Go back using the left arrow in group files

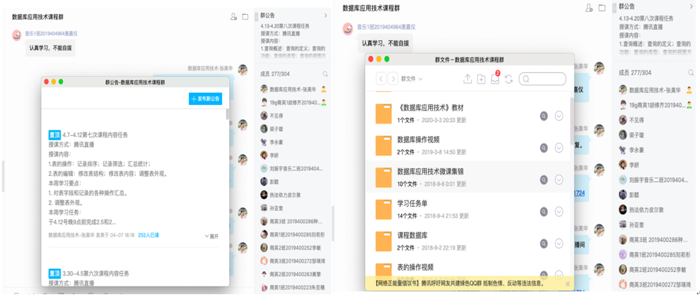(381, 79)
